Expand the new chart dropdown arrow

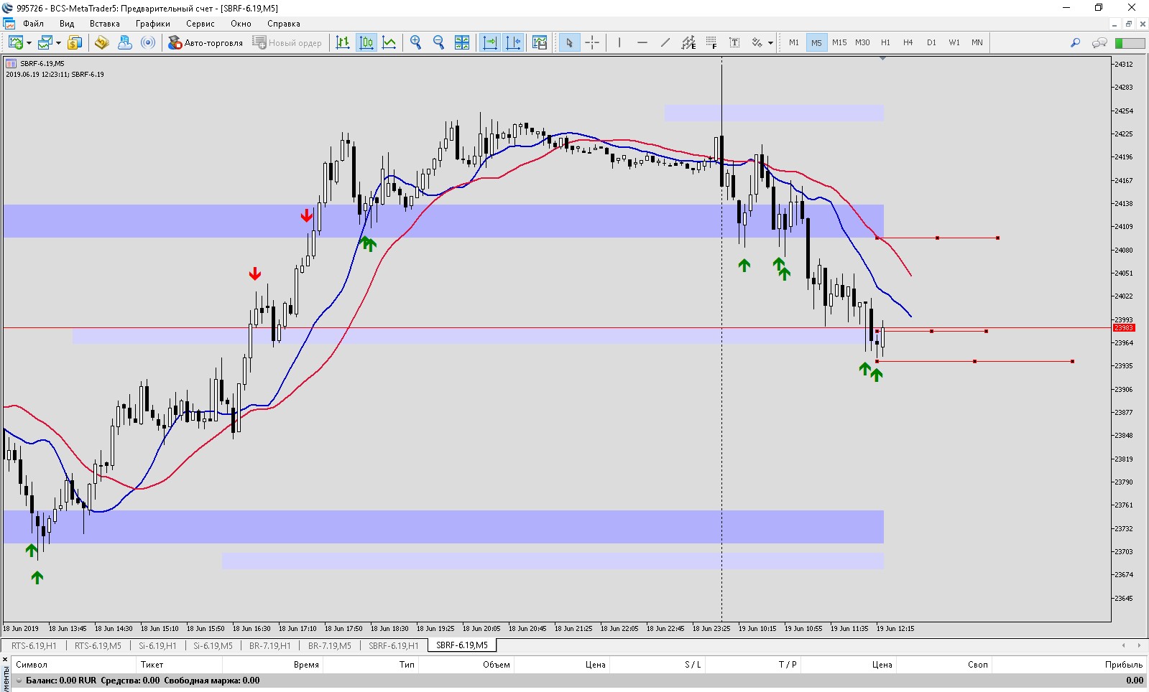[x=29, y=43]
